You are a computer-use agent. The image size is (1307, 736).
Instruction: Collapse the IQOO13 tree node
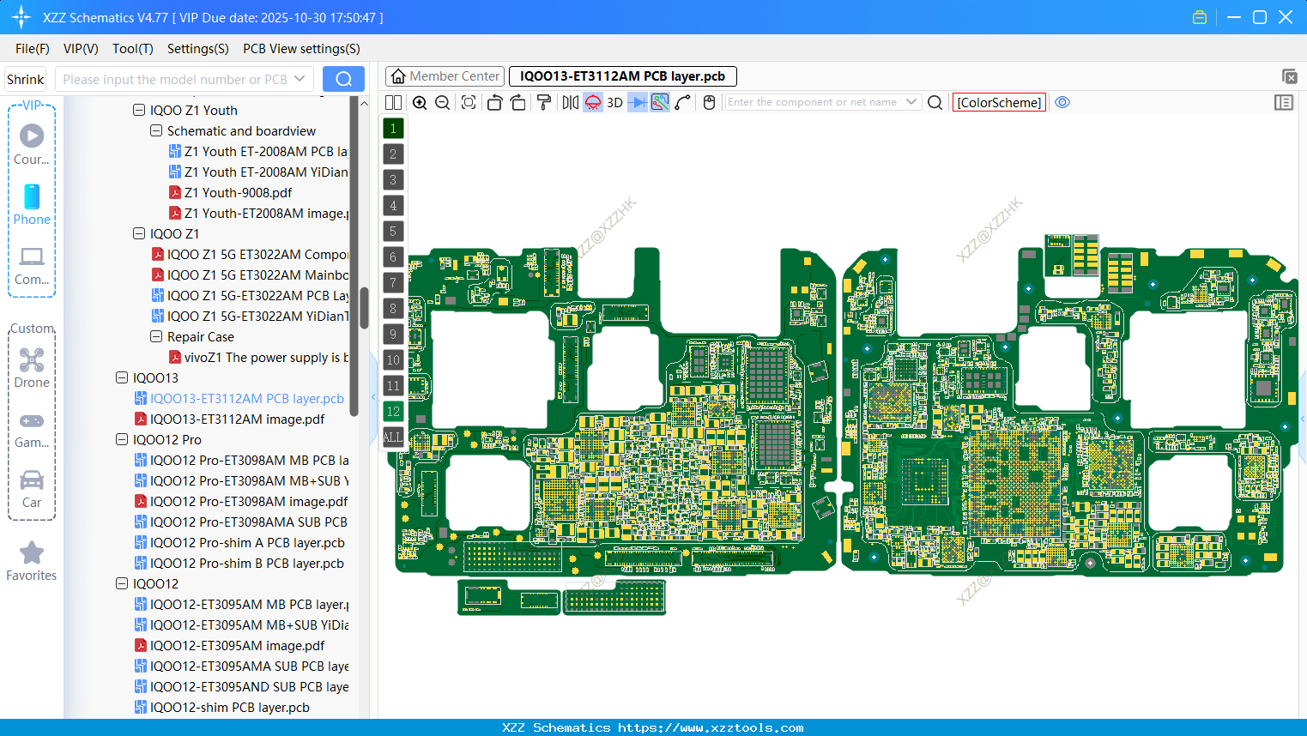point(121,377)
